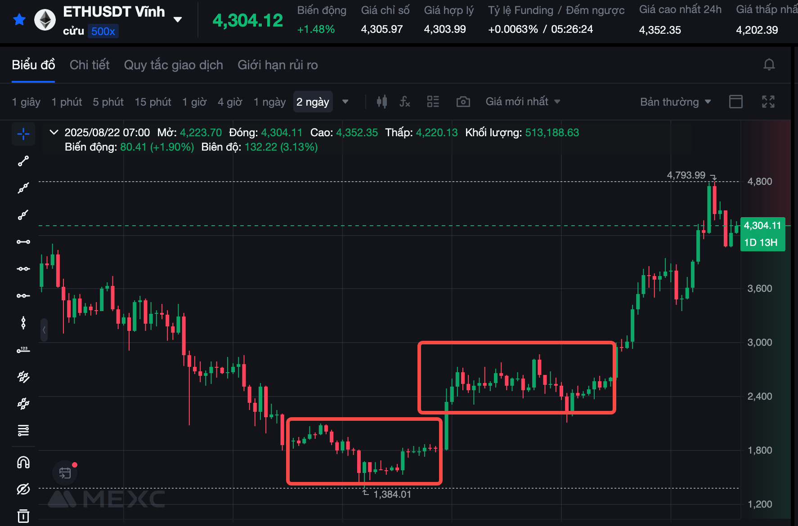Select the 15 phút timeframe
The width and height of the screenshot is (798, 526).
coord(153,102)
